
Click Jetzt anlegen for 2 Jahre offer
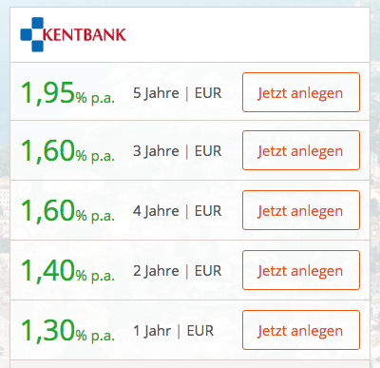click(x=301, y=270)
